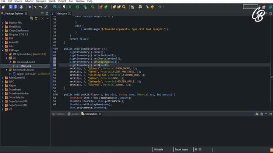The image size is (273, 153).
Task: Open the Project menu
Action: 62,1
